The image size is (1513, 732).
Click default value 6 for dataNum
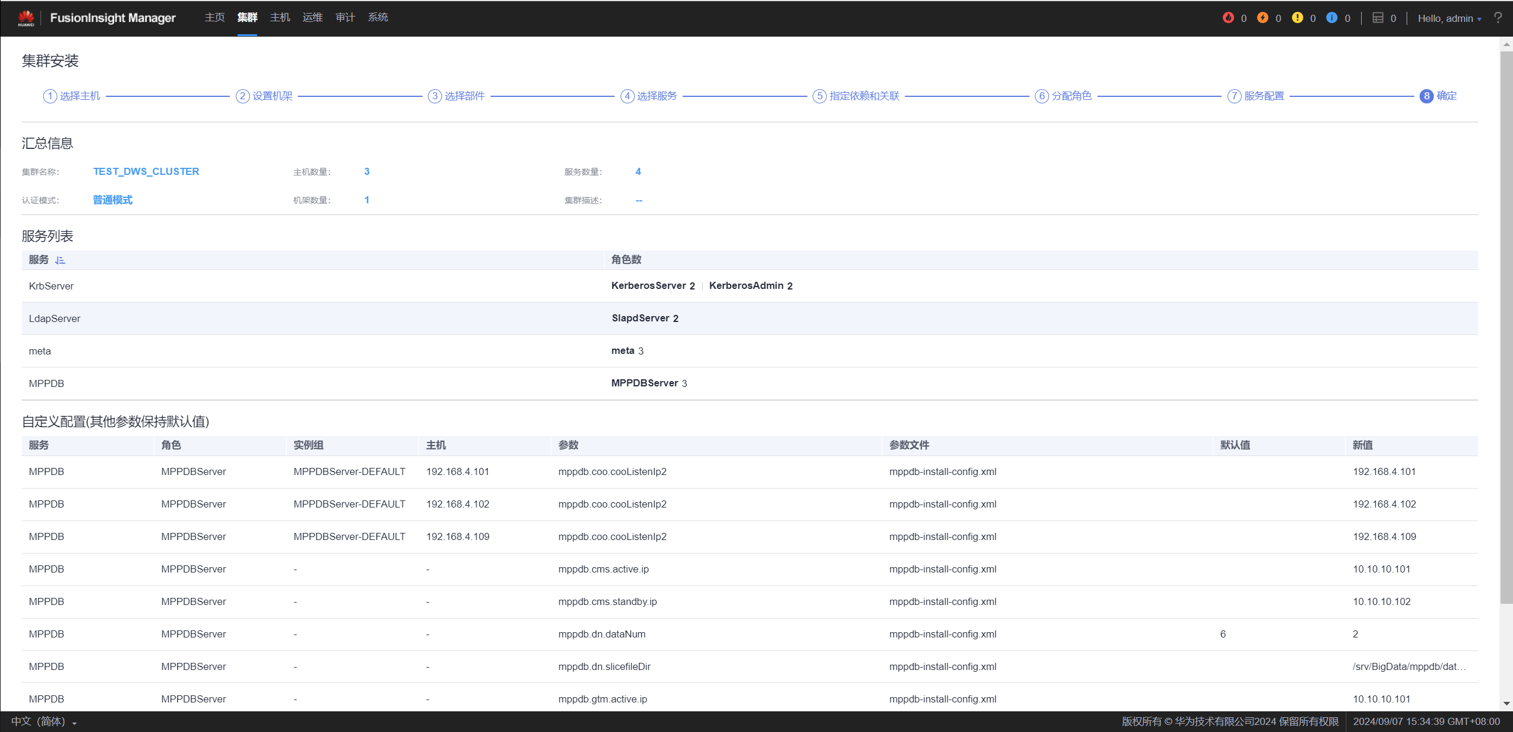click(1223, 634)
